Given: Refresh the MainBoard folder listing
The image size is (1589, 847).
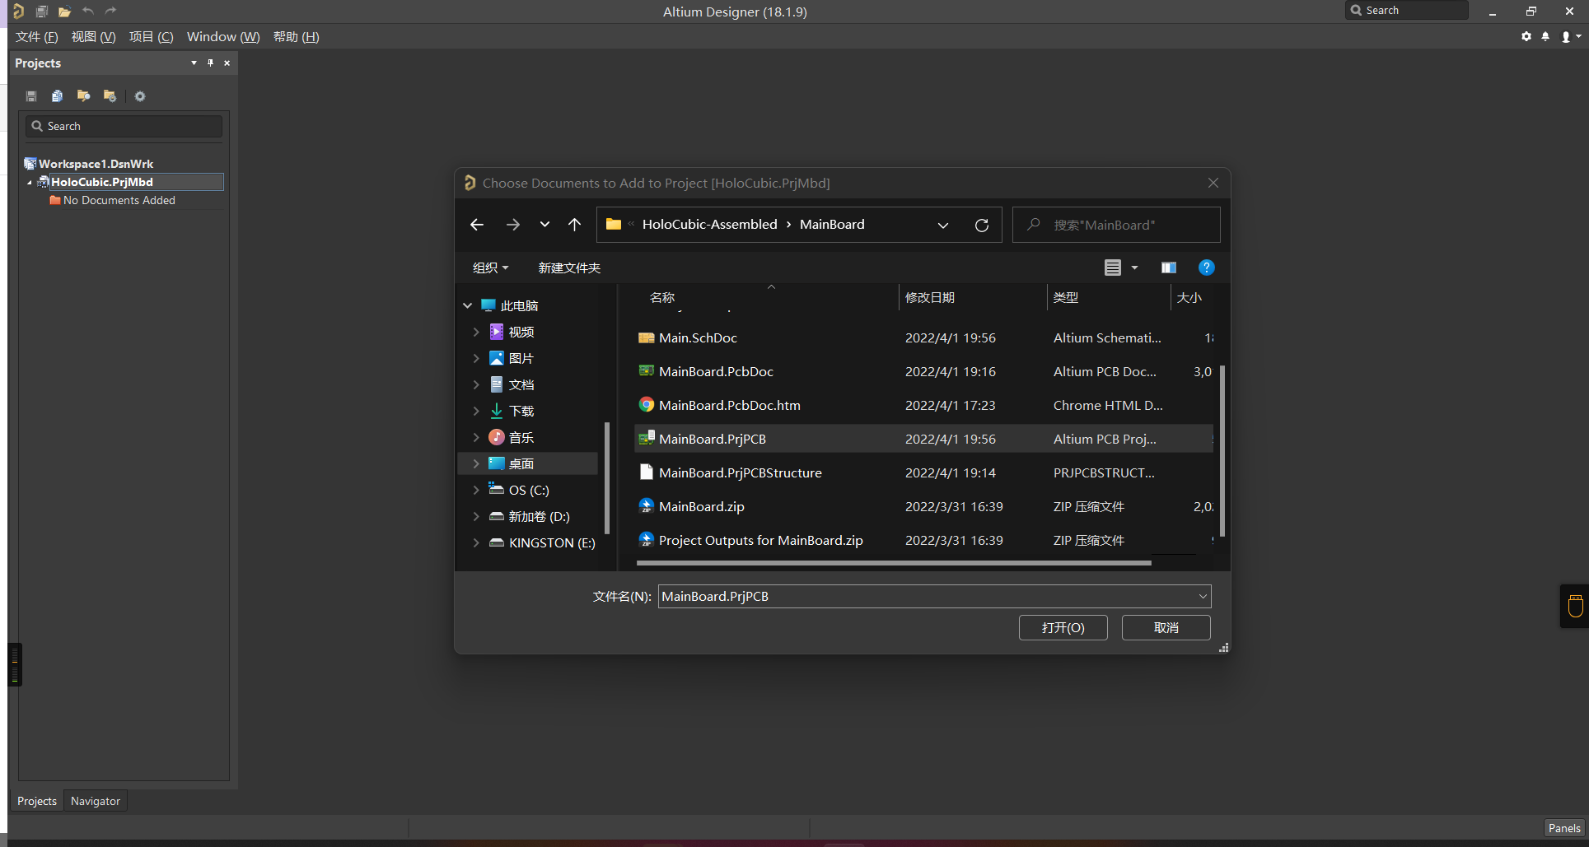Looking at the screenshot, I should (982, 225).
